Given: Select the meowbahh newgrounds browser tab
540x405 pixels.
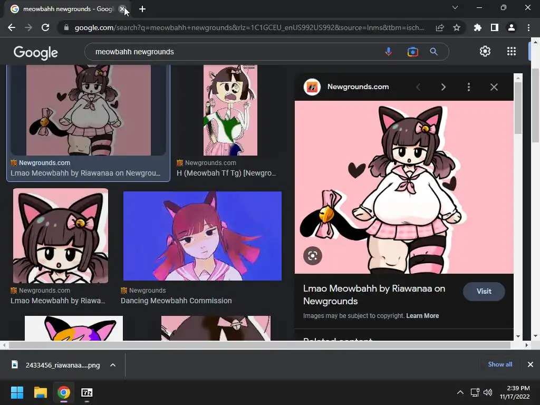Looking at the screenshot, I should point(67,9).
